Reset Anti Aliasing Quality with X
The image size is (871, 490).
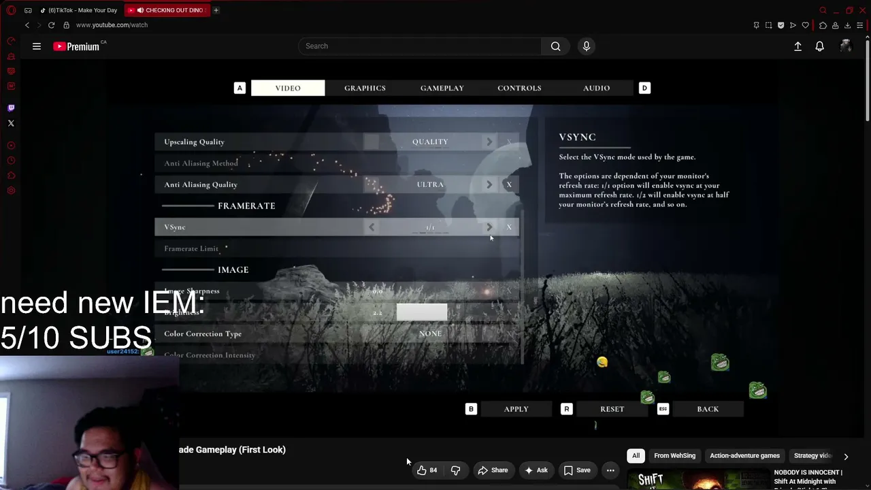[509, 184]
